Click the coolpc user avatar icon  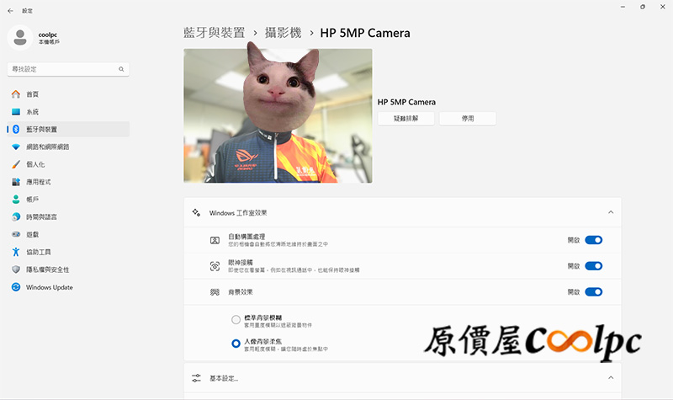20,38
